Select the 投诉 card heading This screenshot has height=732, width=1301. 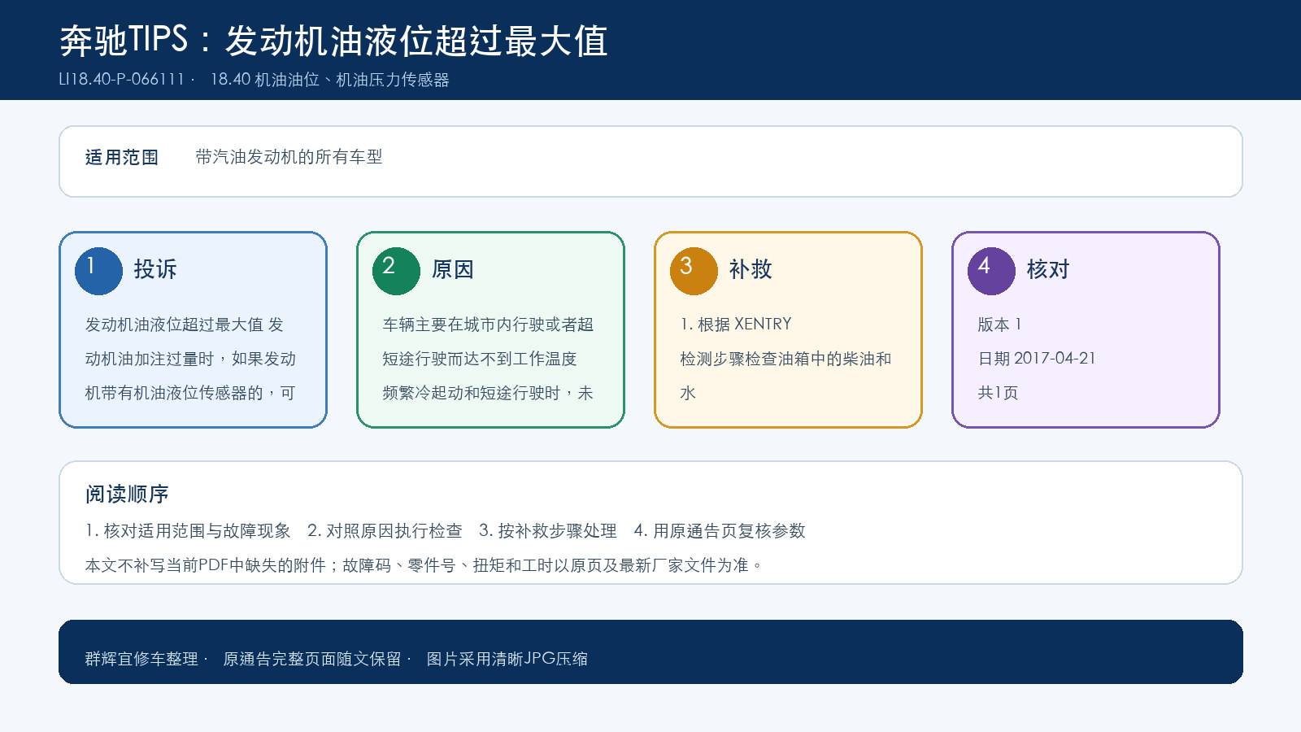coord(155,269)
